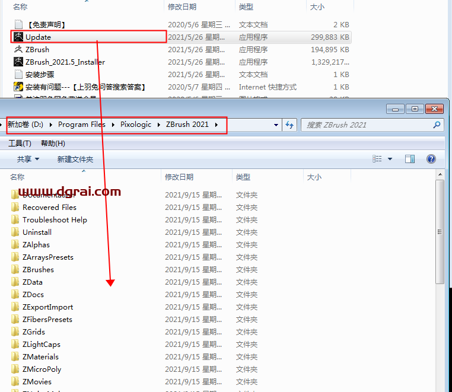Click the ZBrush_2021.5_Installer file icon
The image size is (452, 392).
18,62
